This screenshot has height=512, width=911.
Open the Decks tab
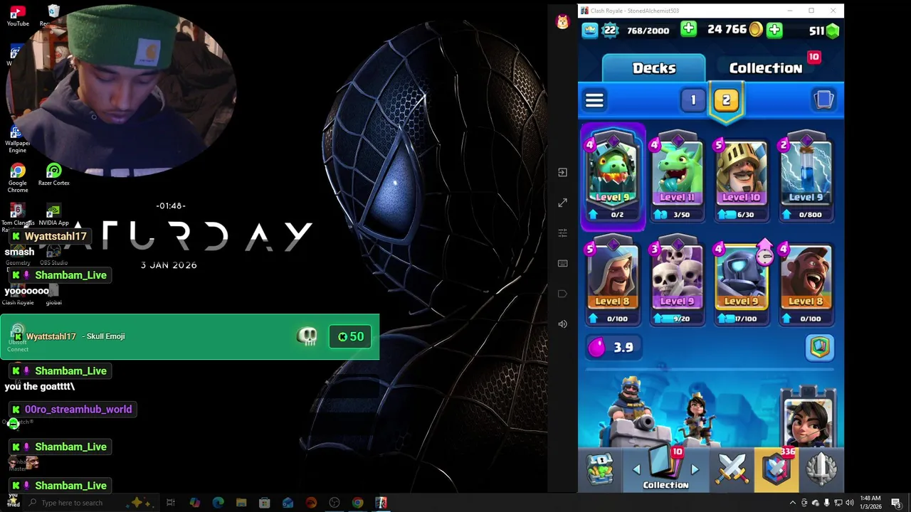[x=654, y=68]
